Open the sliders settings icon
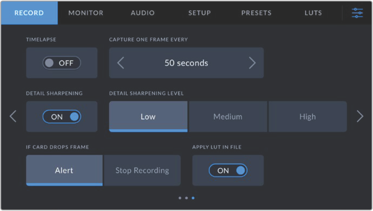The width and height of the screenshot is (373, 211). click(x=357, y=13)
